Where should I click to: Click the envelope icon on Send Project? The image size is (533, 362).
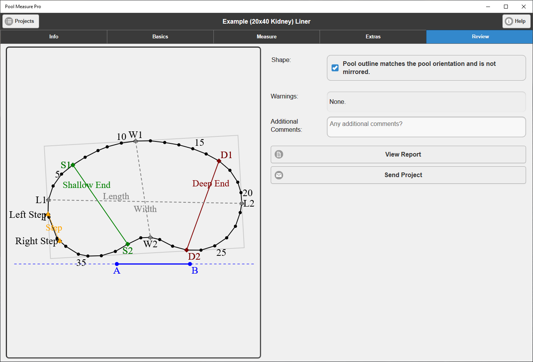279,175
